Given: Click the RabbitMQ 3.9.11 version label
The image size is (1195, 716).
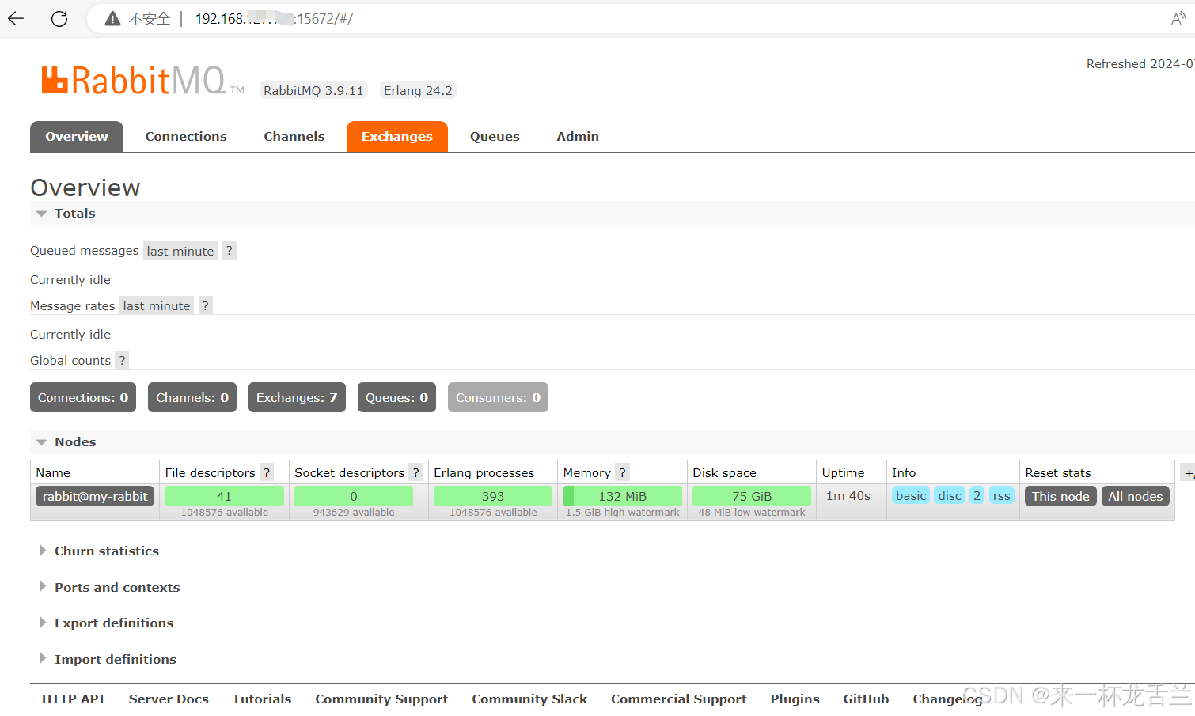Looking at the screenshot, I should [313, 90].
